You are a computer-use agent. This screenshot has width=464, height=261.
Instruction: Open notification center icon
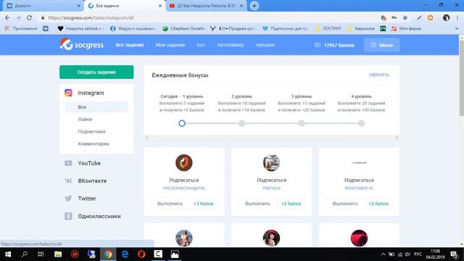click(455, 254)
